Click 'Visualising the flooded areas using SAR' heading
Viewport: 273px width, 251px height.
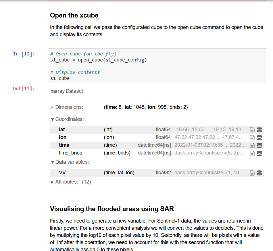(112, 209)
